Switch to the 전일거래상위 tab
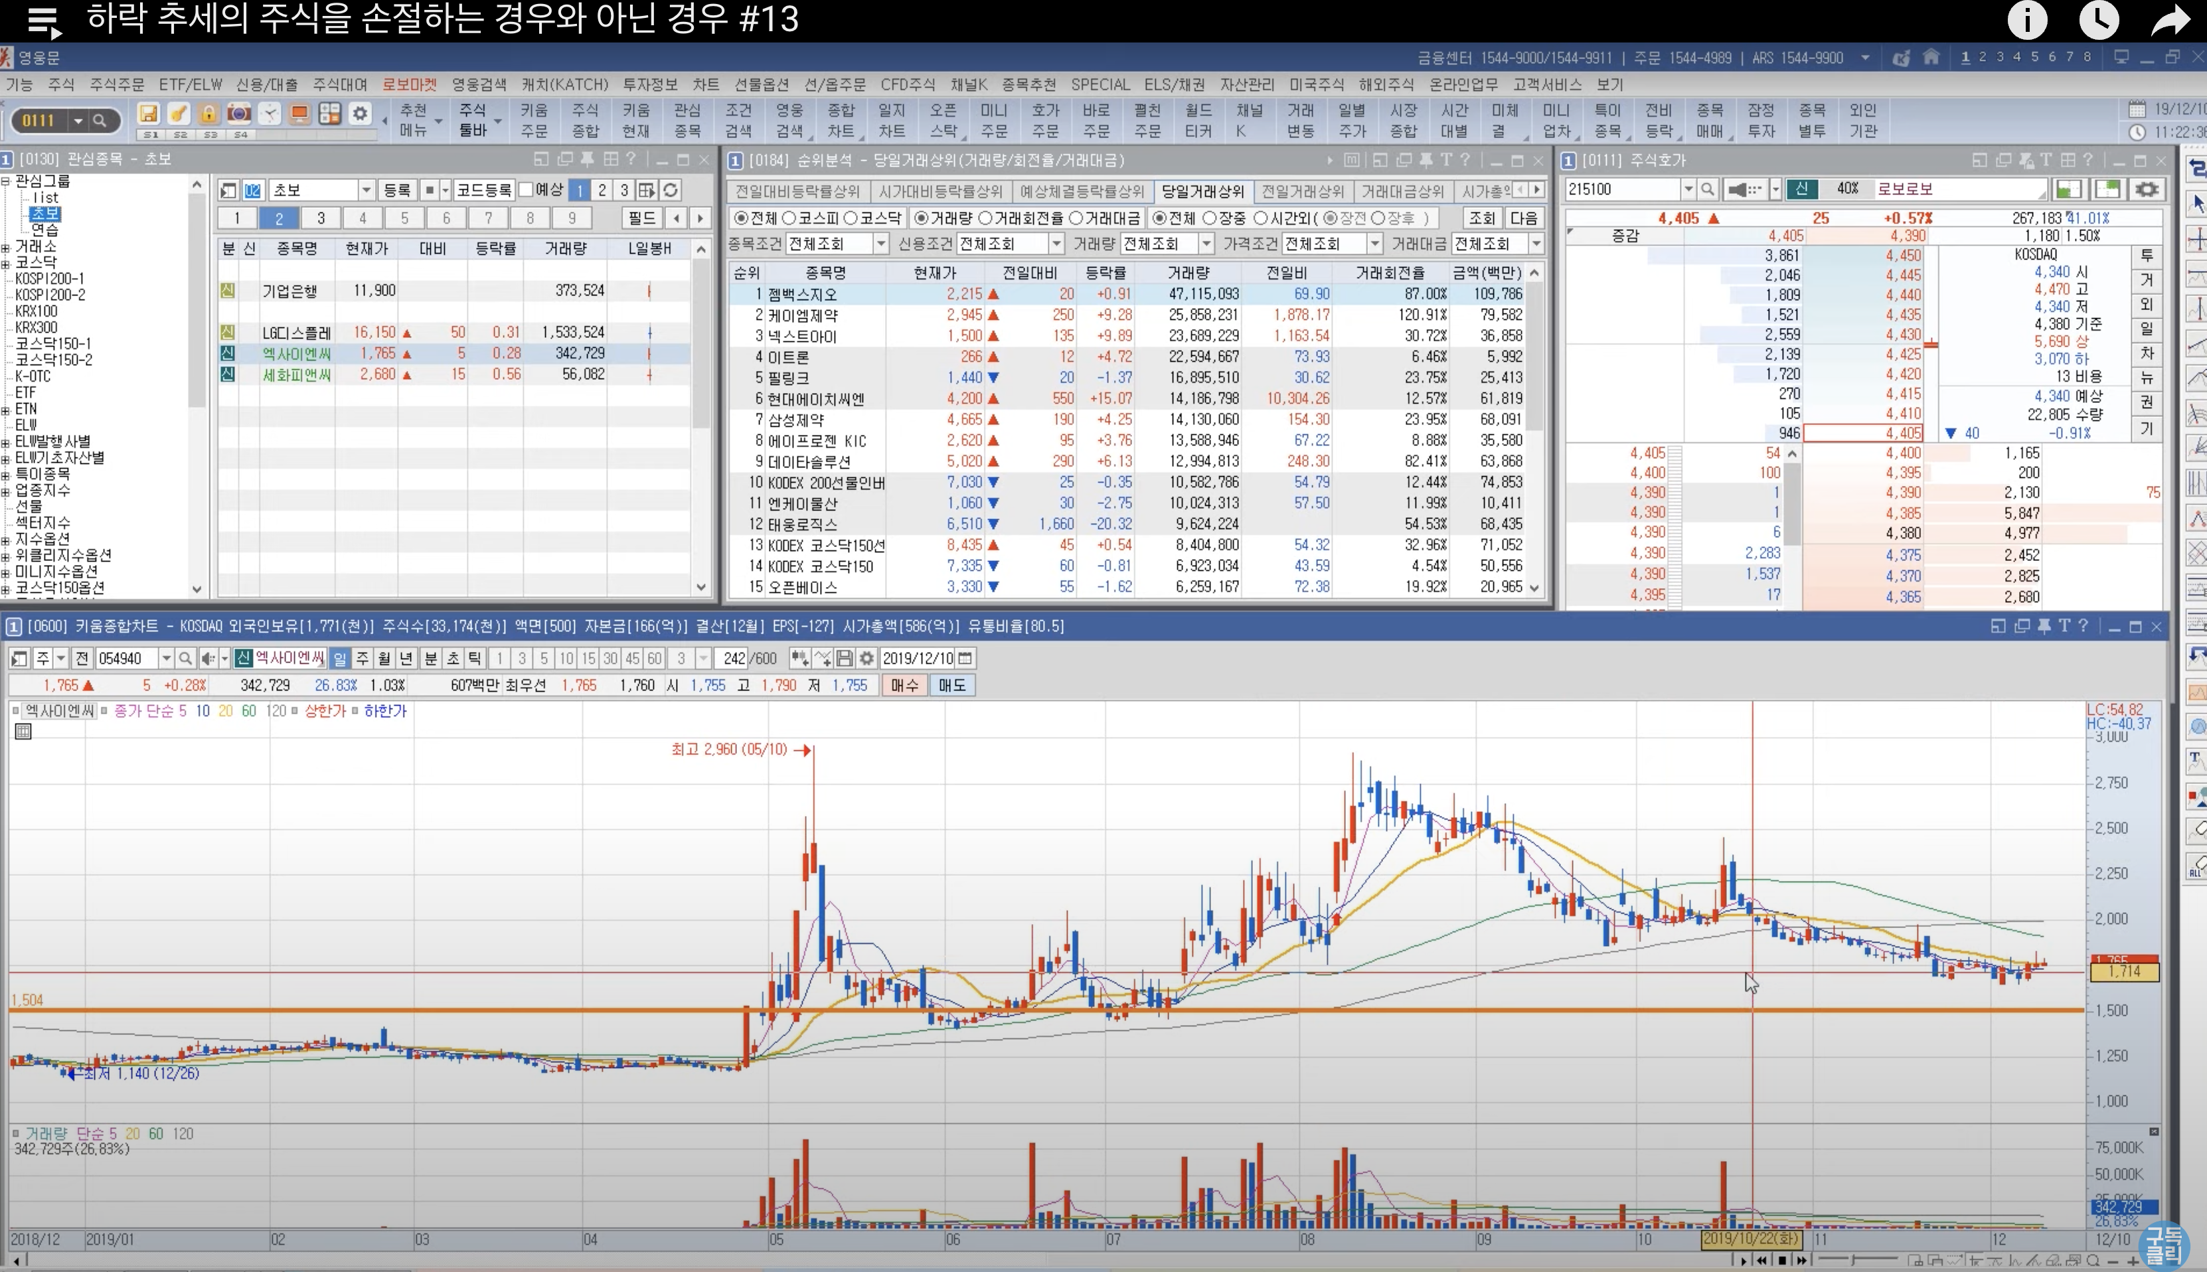Screen dimensions: 2207x1272 tap(1302, 191)
